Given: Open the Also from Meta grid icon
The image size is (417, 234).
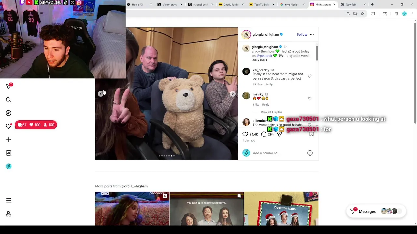Looking at the screenshot, I should point(8,214).
